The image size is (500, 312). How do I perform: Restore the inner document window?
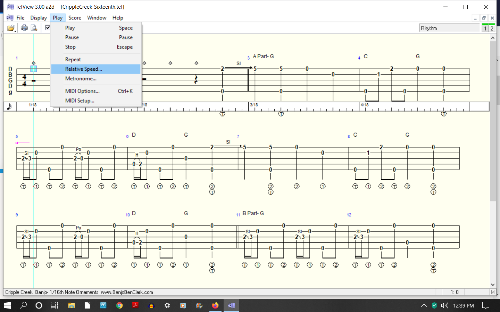[x=484, y=18]
